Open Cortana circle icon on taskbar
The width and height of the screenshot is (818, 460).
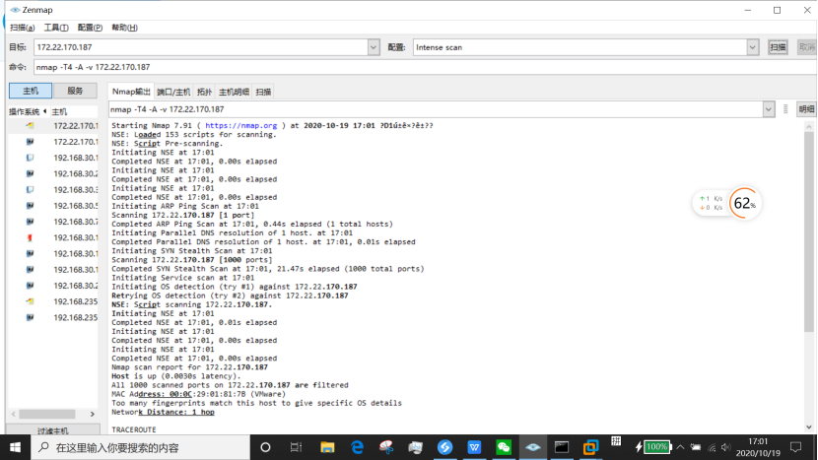[x=265, y=447]
